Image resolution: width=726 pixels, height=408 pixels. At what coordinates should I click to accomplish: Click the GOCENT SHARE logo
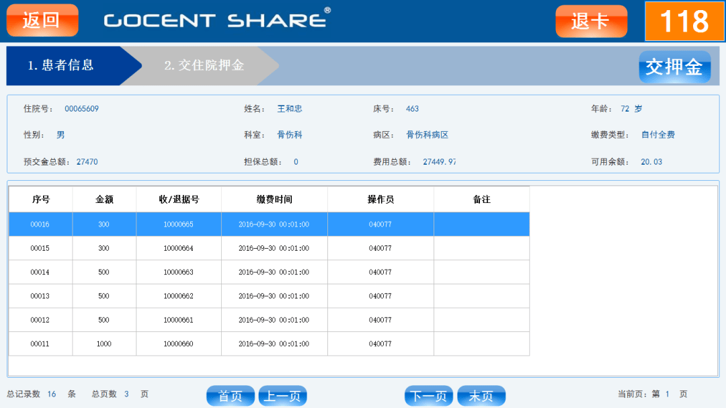coord(217,19)
